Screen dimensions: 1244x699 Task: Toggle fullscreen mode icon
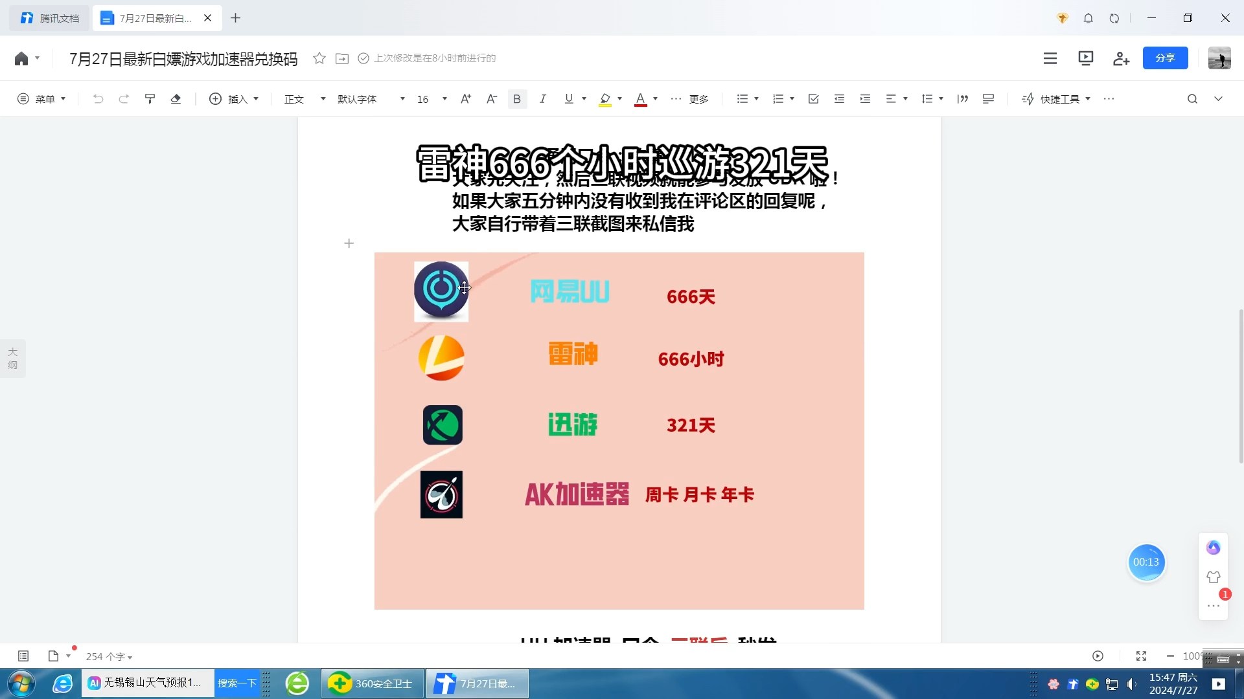point(1142,656)
